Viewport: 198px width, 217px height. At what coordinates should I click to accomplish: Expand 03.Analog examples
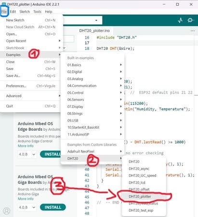[x=92, y=79]
